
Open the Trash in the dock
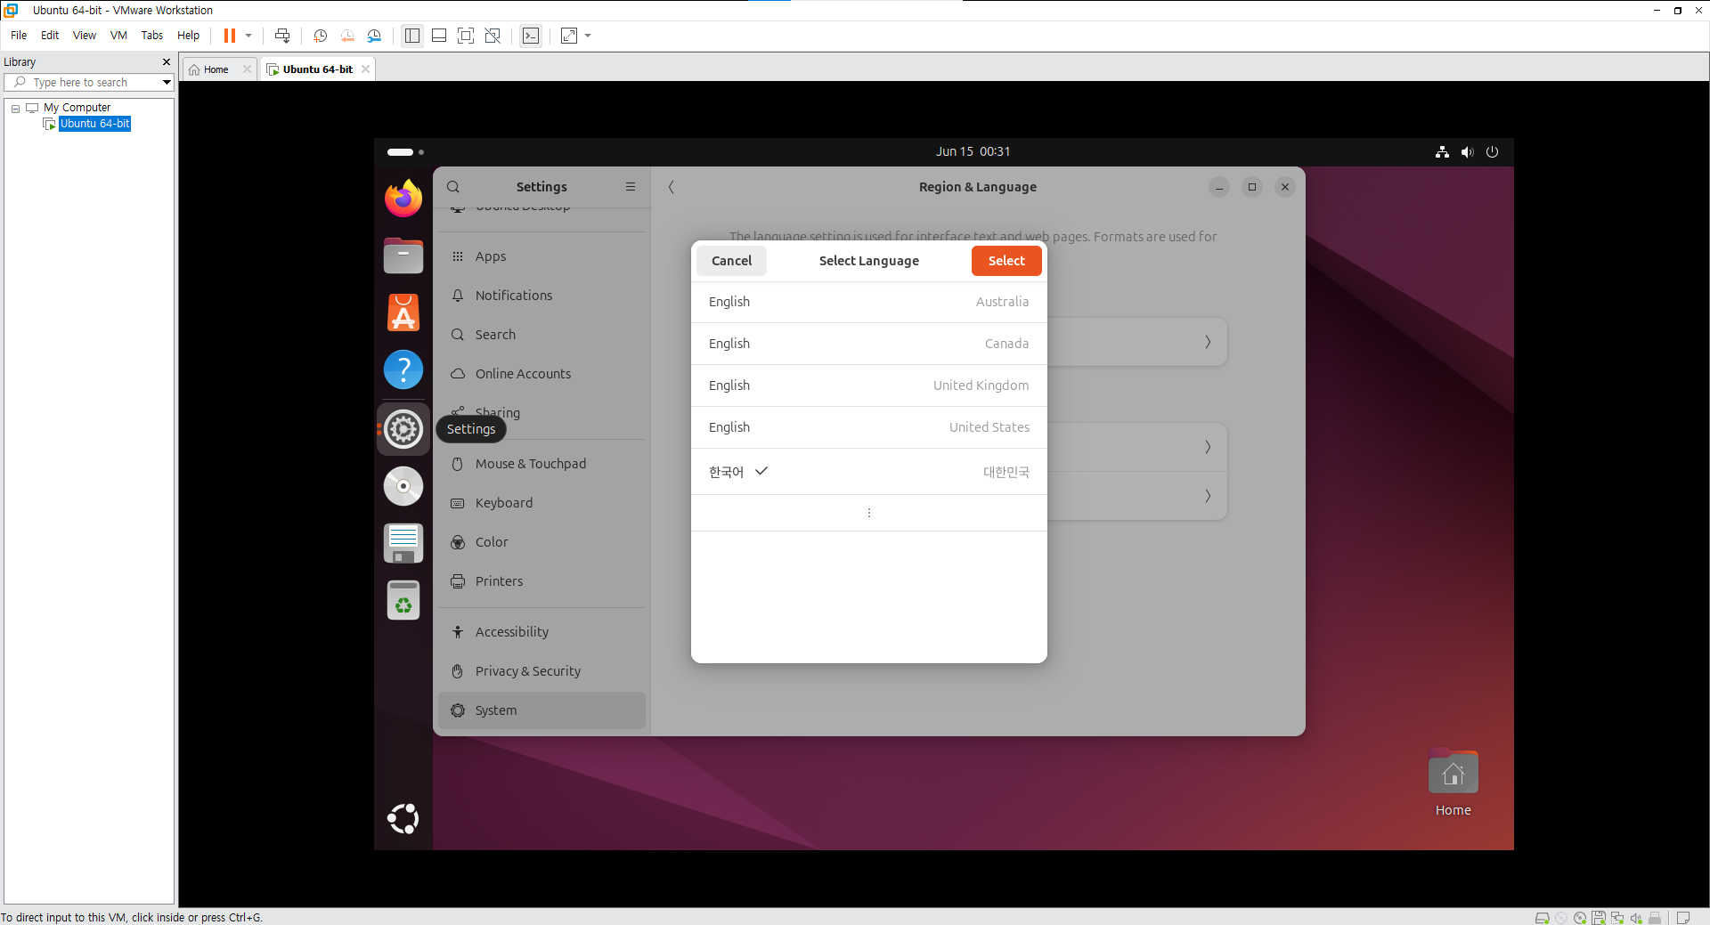pyautogui.click(x=403, y=600)
